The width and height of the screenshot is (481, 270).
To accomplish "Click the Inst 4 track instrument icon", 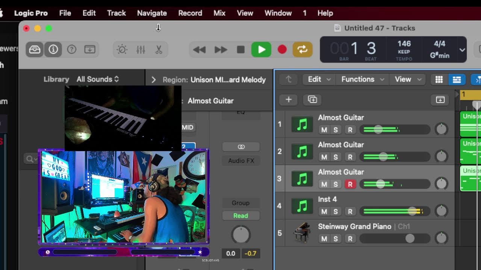I will tap(302, 206).
